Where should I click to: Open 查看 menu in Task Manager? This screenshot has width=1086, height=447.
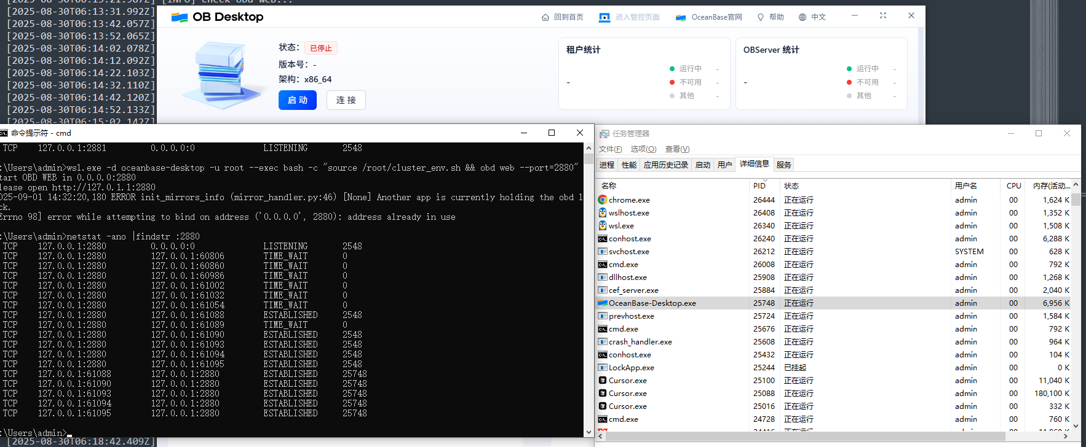(677, 149)
